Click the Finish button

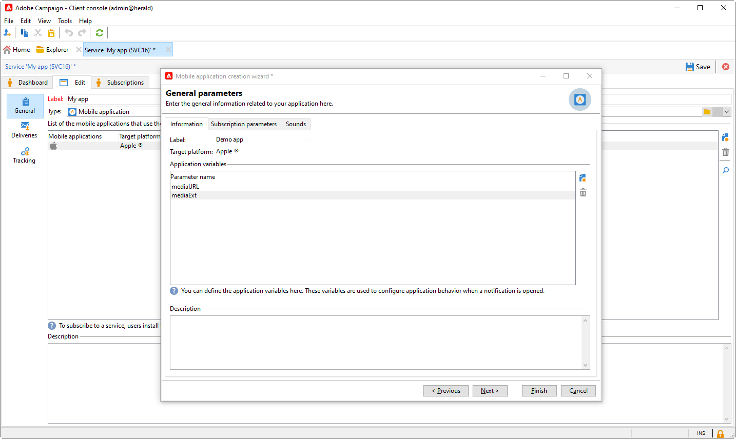[539, 391]
